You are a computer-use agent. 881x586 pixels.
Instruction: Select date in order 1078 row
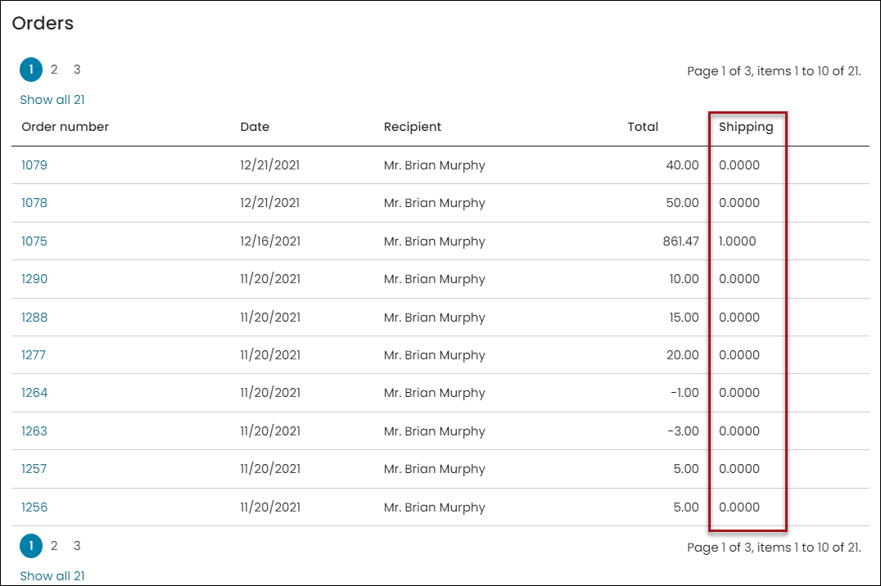coord(269,203)
